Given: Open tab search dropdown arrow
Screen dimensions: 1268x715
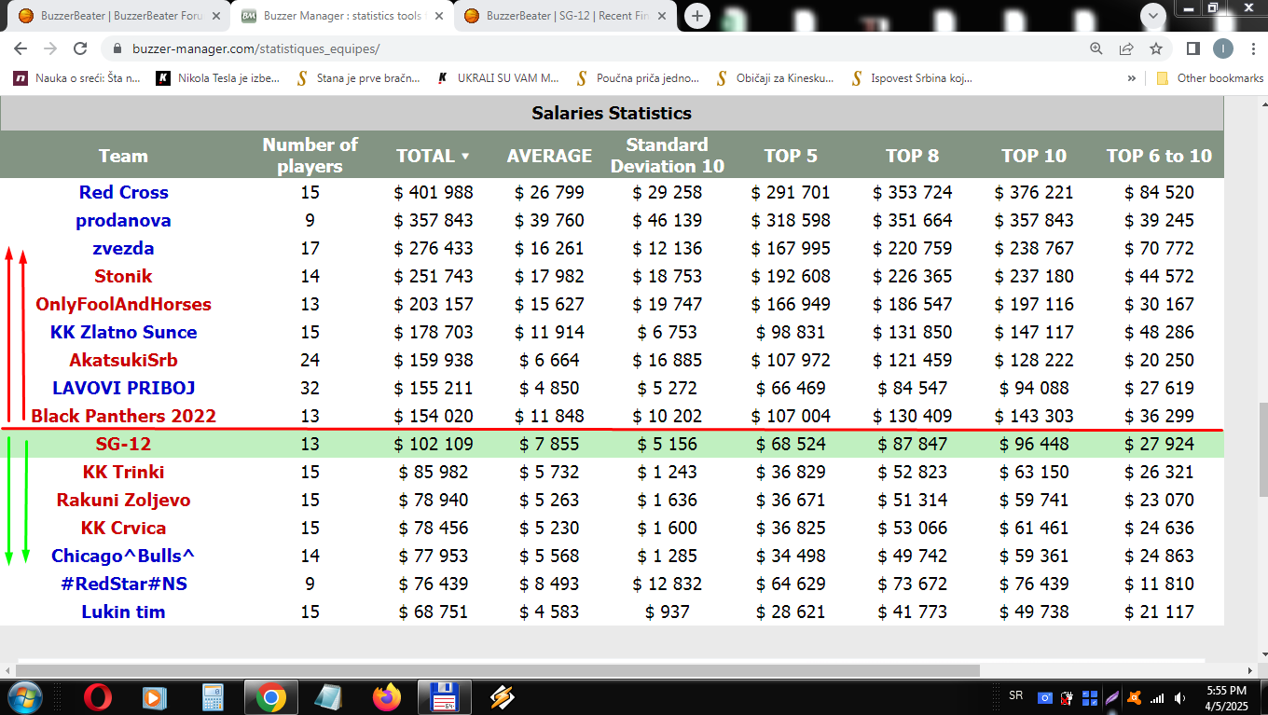Looking at the screenshot, I should pos(1153,15).
